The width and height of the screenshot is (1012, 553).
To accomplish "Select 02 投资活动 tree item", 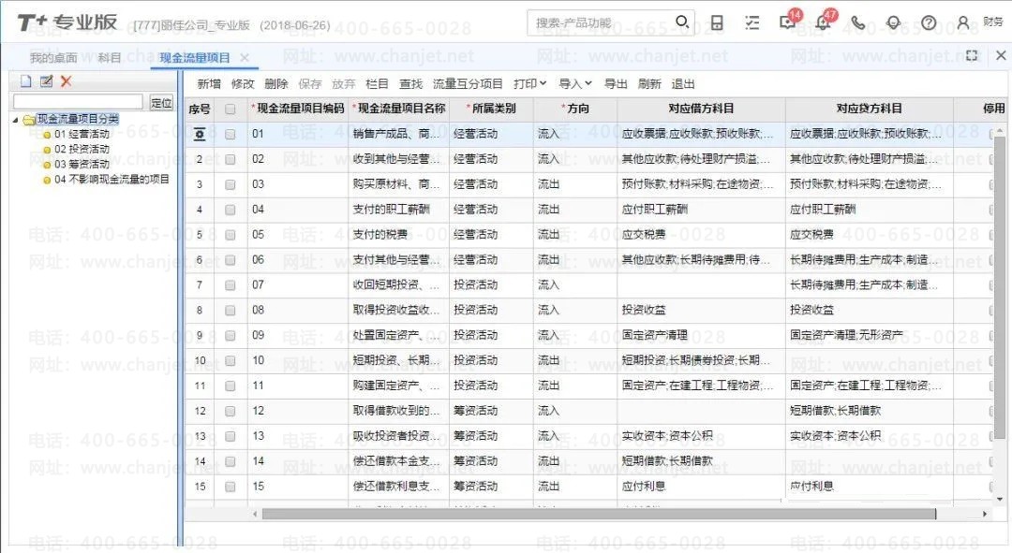I will pos(82,149).
